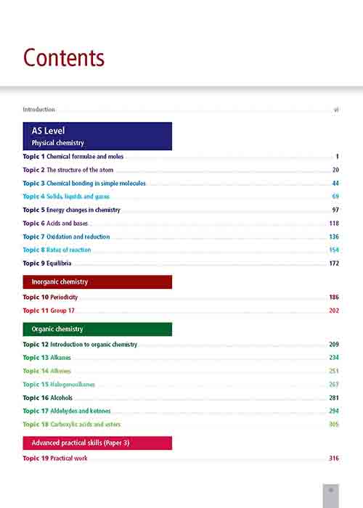Select Topic 3 Chemical bonding in simple molecules
The image size is (363, 508).
(181, 184)
